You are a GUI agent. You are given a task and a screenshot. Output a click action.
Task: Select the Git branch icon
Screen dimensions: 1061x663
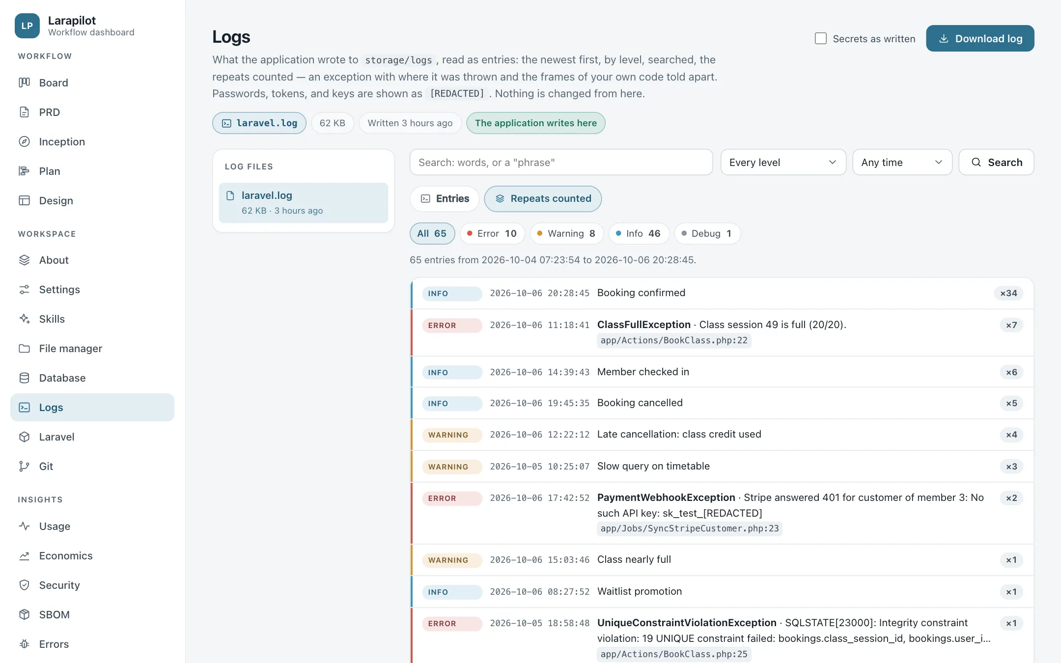[x=24, y=466]
